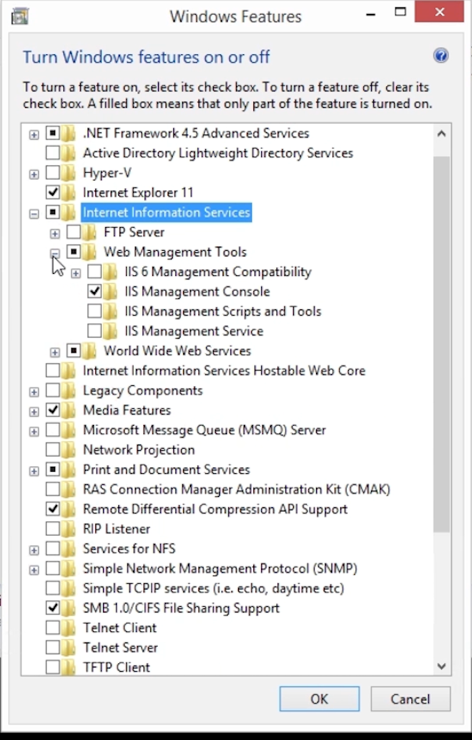Click the scrollbar down arrow

click(x=441, y=666)
